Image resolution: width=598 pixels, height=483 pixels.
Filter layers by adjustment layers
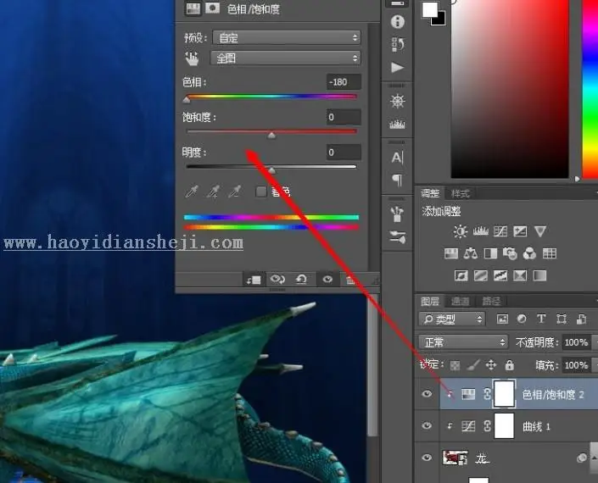522,319
